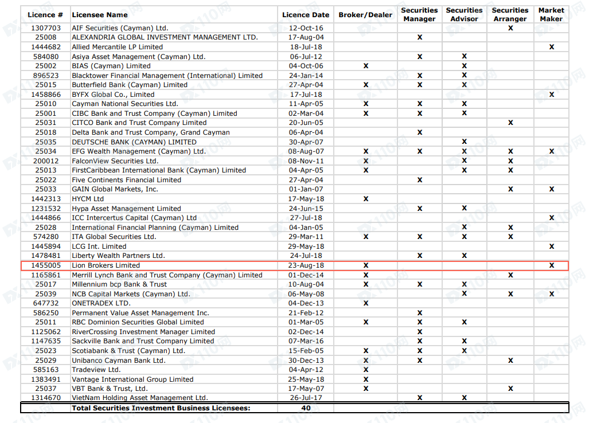The image size is (593, 423).
Task: Click HYCM Ltd's Broker/Dealer X mark
Action: [x=366, y=199]
